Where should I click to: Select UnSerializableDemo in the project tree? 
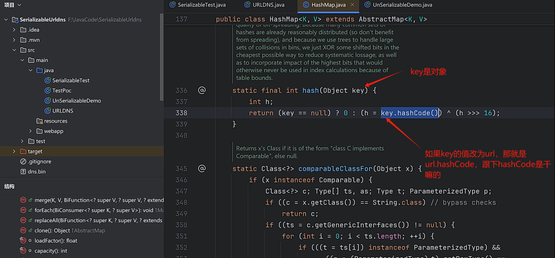coord(77,101)
